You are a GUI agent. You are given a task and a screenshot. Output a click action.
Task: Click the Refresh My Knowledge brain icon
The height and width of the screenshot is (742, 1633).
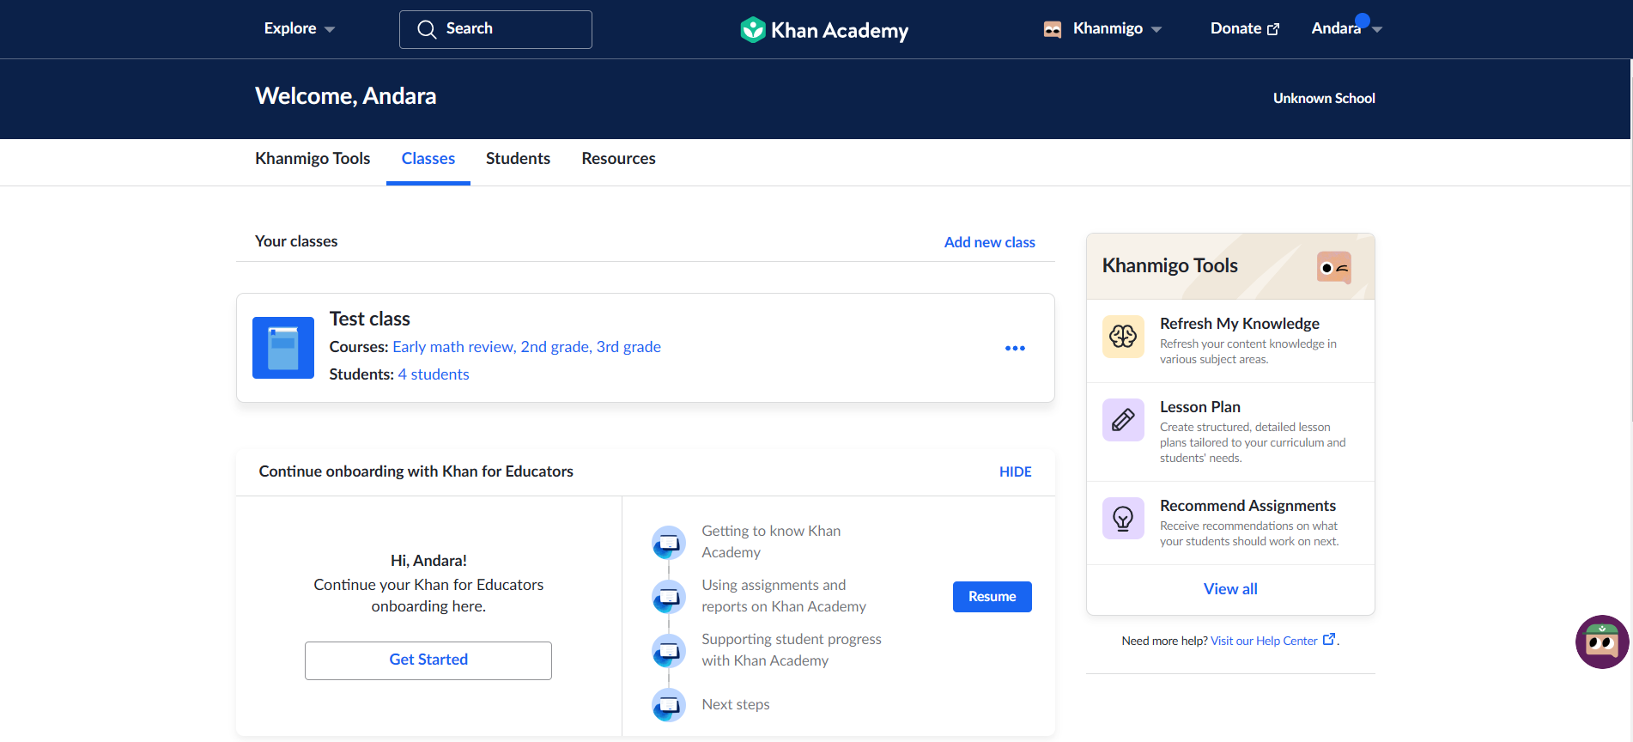click(1123, 337)
